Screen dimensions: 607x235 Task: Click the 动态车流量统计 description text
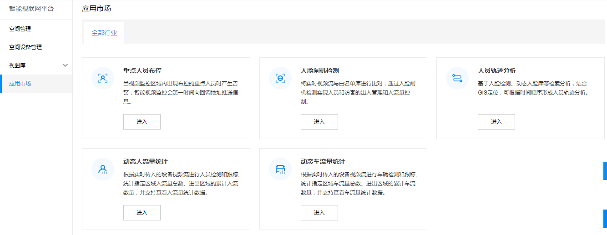(359, 184)
